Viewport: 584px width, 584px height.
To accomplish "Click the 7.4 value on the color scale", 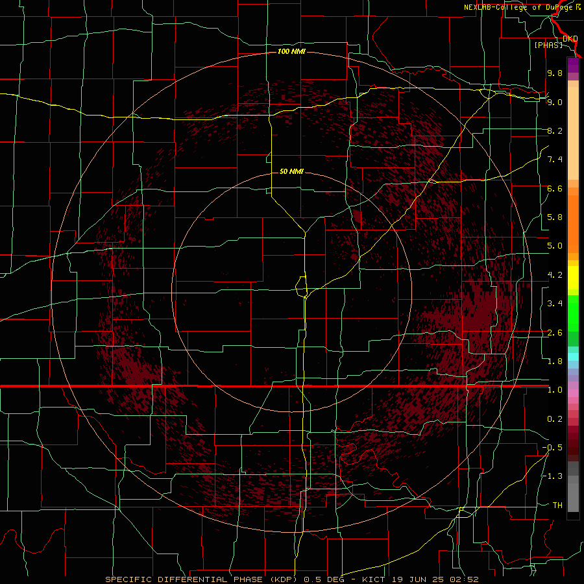I will click(x=555, y=160).
